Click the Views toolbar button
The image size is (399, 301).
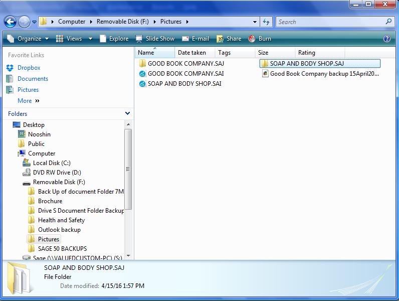(69, 39)
